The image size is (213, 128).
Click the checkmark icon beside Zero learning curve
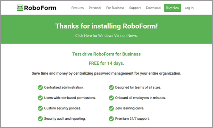click(x=111, y=108)
